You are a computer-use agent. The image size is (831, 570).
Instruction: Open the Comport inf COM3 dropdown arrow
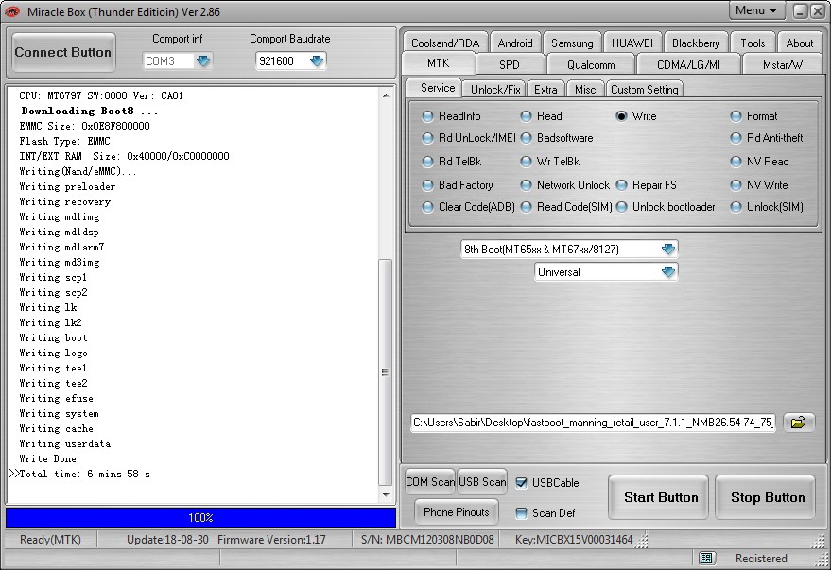point(203,60)
